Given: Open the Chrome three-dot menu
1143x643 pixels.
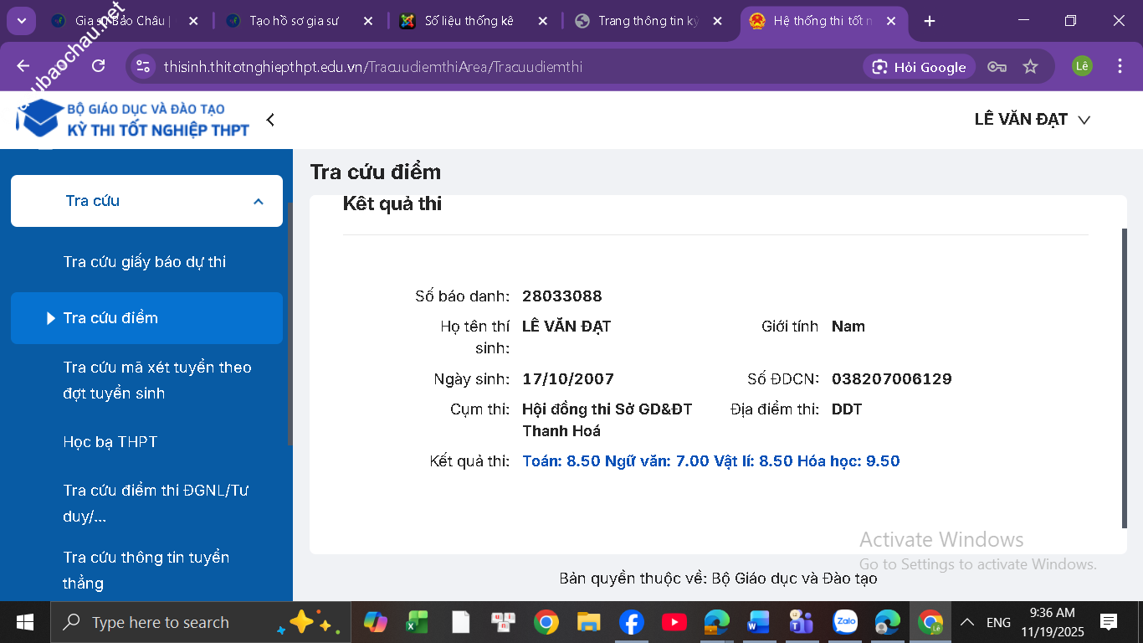Looking at the screenshot, I should click(1120, 66).
